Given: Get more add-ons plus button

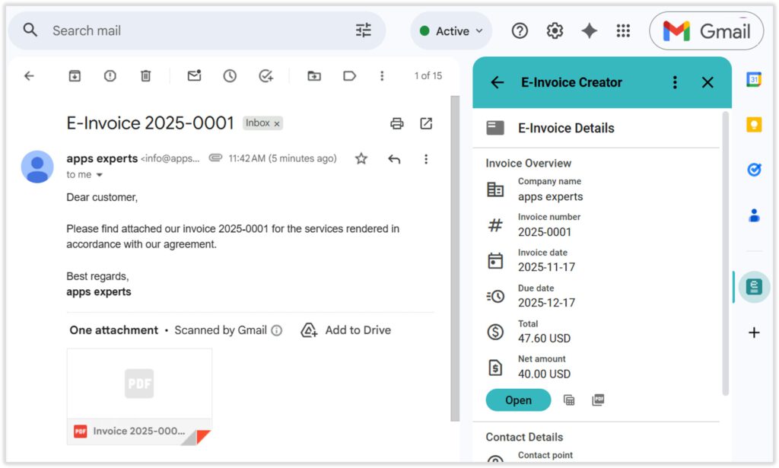Looking at the screenshot, I should (x=754, y=333).
